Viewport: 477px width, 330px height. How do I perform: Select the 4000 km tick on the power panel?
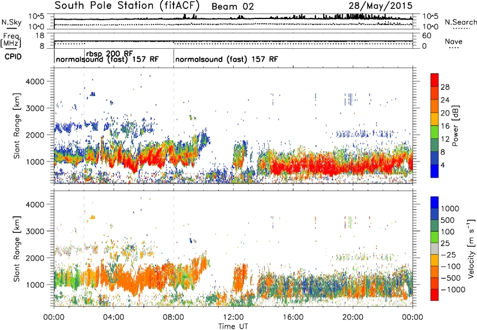tap(35, 82)
